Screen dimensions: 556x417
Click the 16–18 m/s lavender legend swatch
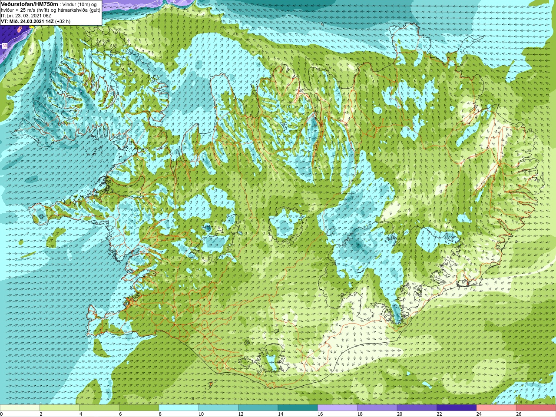[x=338, y=408]
